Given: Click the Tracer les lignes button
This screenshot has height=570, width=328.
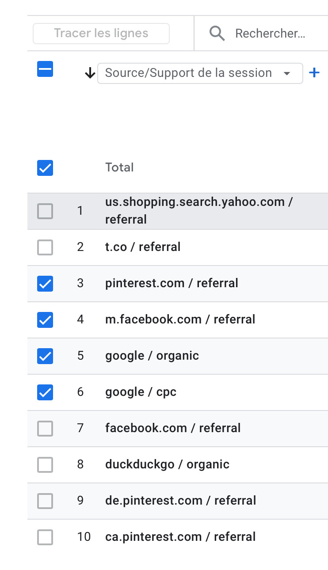Looking at the screenshot, I should click(101, 34).
